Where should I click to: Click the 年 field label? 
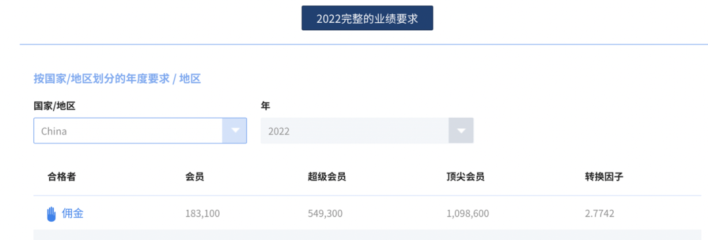tap(265, 106)
